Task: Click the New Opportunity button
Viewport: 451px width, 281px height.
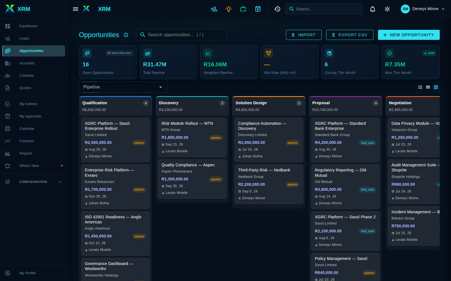Action: (x=409, y=35)
